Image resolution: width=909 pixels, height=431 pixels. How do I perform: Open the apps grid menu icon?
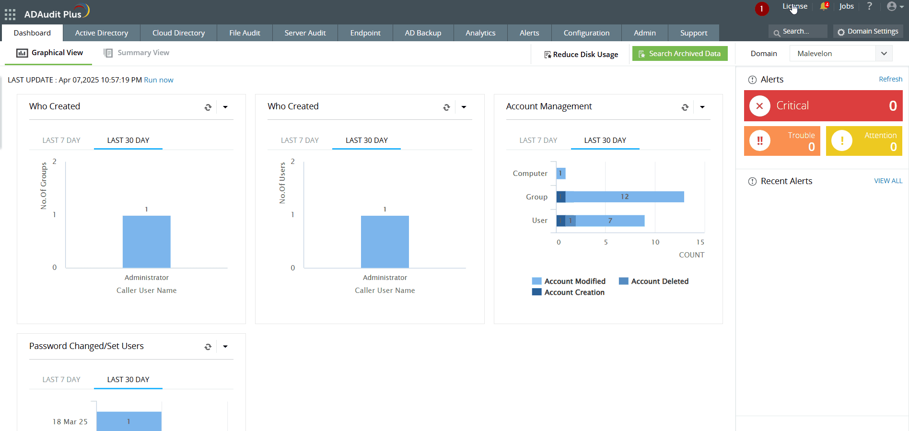(10, 14)
